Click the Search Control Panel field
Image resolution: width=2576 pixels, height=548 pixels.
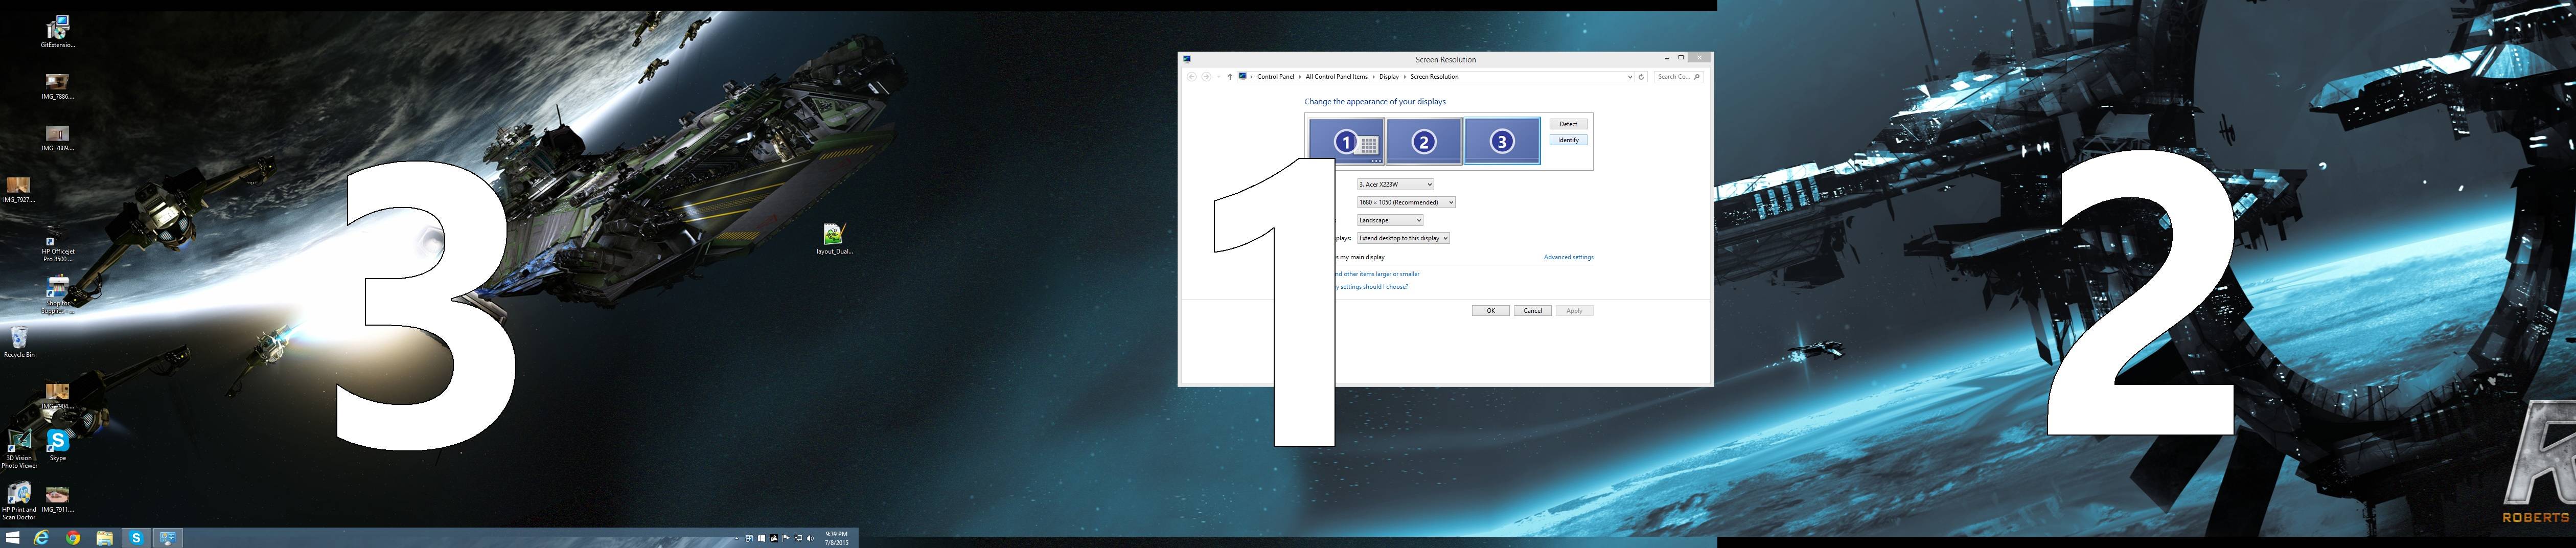1678,77
